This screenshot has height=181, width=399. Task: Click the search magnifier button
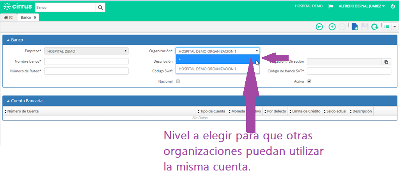101,8
